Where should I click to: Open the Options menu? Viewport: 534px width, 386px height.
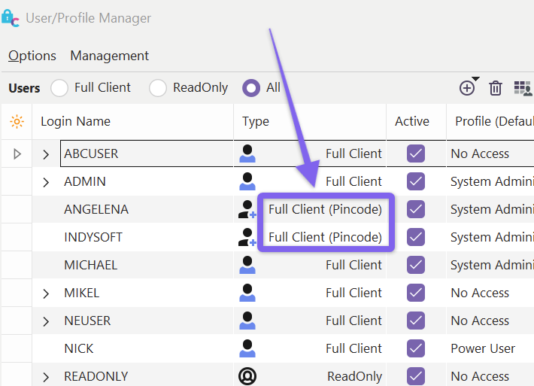tap(32, 56)
